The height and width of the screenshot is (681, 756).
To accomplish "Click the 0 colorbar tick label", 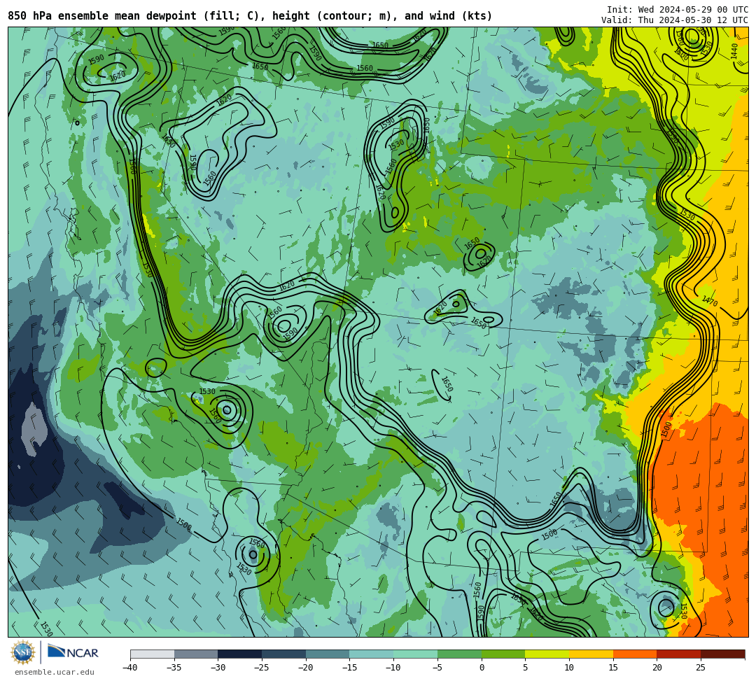I will pyautogui.click(x=482, y=668).
